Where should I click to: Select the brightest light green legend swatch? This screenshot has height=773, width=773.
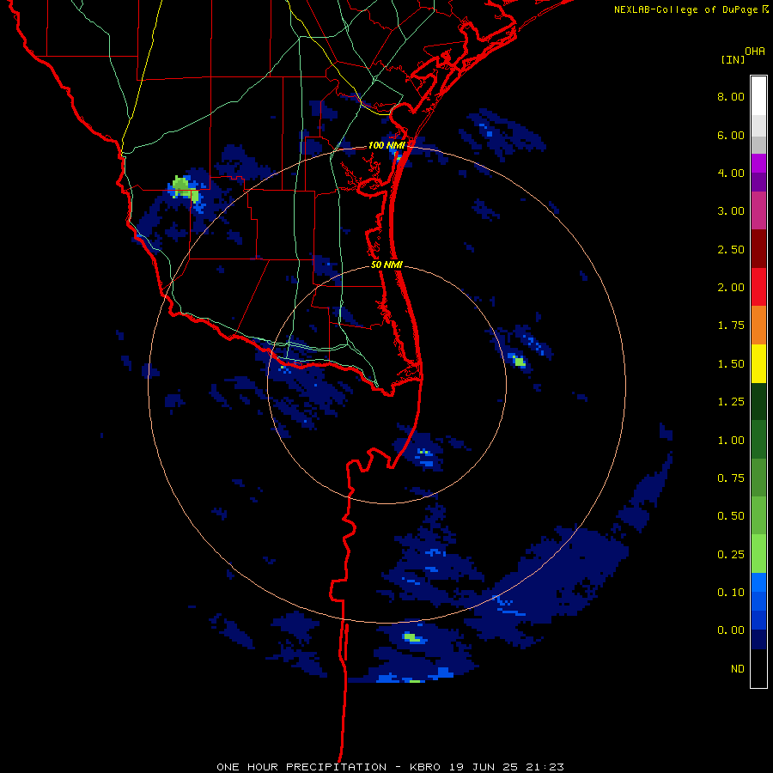[x=758, y=554]
